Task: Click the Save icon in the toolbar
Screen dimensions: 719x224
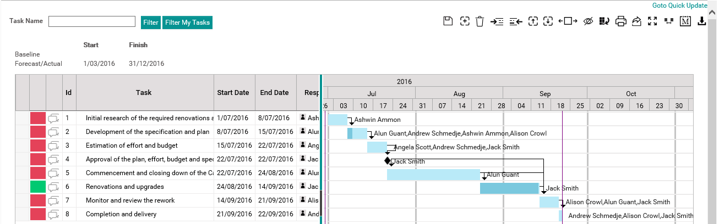Action: tap(448, 21)
